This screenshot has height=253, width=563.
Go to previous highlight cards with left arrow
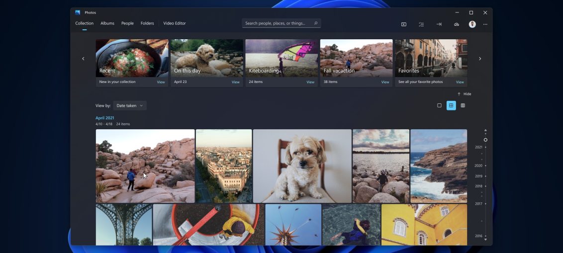tap(83, 59)
